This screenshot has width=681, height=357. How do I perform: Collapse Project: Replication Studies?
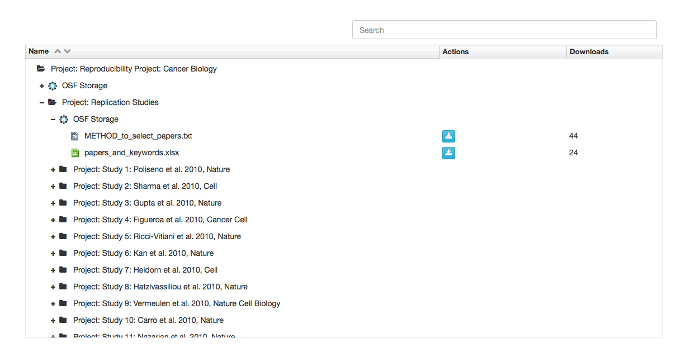coord(41,102)
